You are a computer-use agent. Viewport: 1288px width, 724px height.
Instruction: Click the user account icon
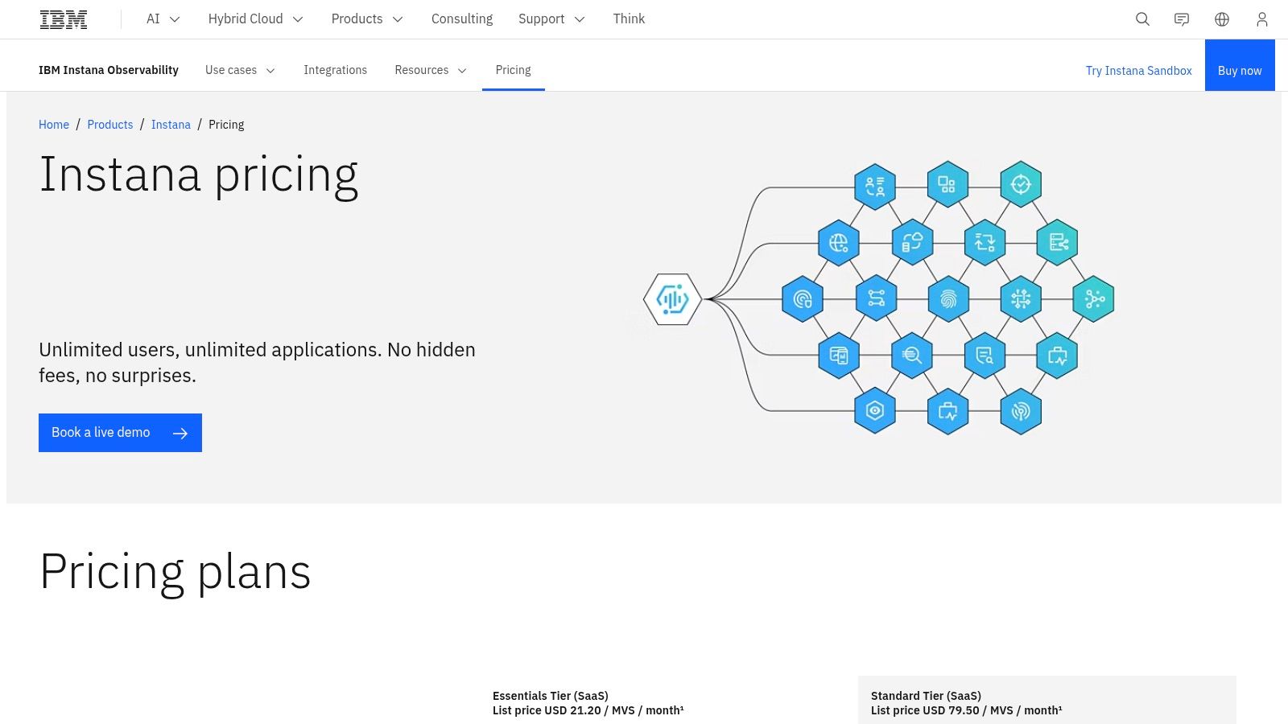pos(1261,19)
